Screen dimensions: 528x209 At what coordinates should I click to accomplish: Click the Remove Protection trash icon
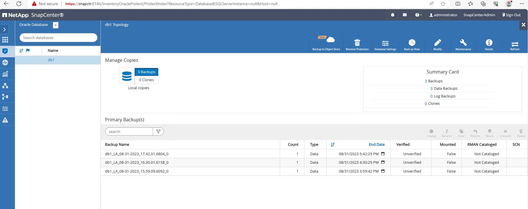coord(357,43)
